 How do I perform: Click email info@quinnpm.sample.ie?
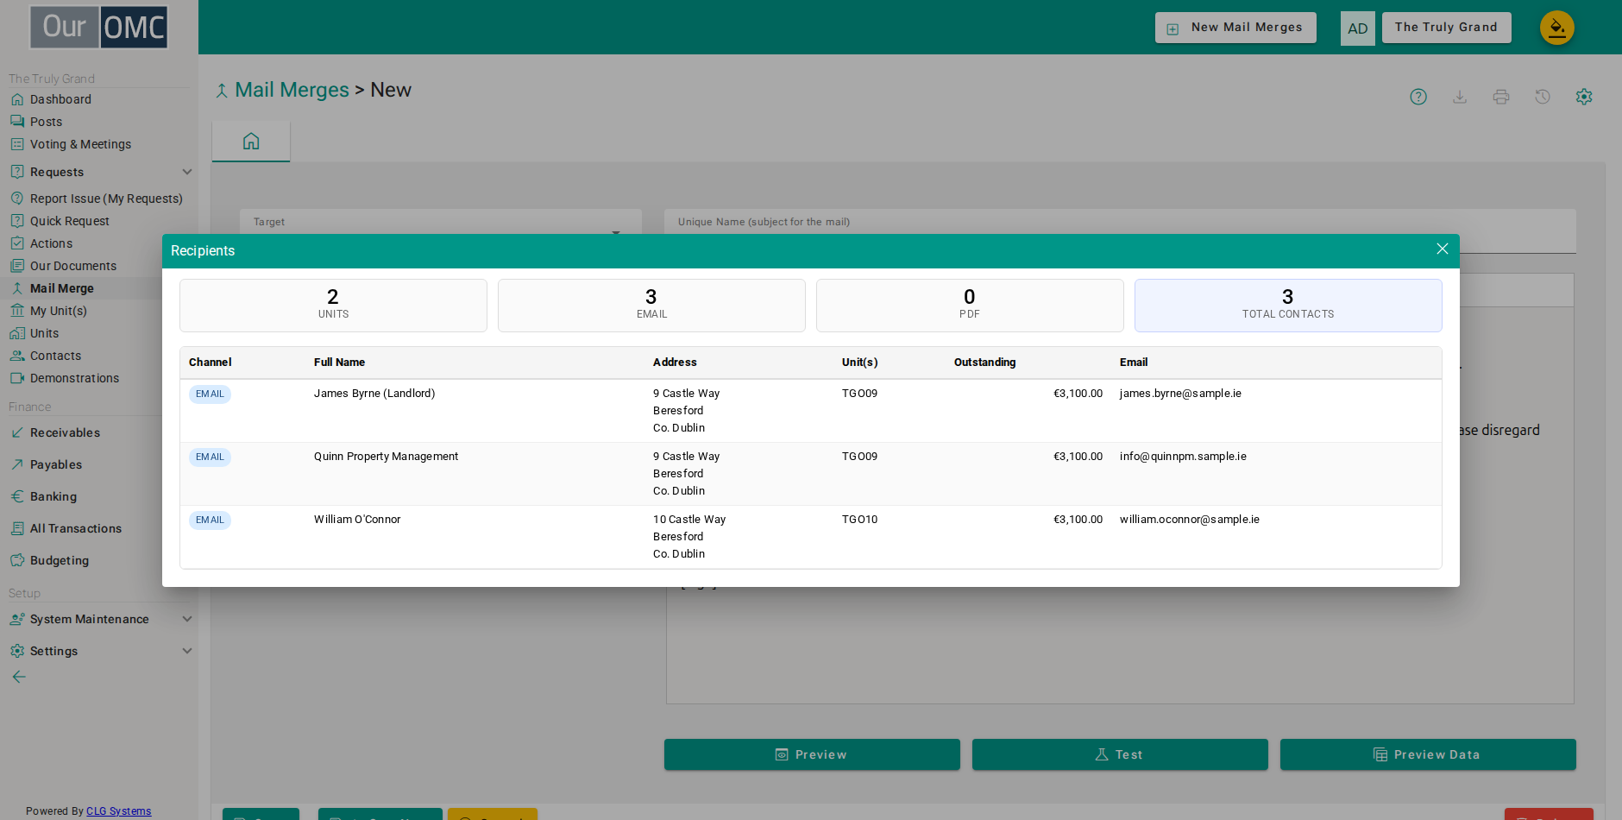[x=1183, y=457]
